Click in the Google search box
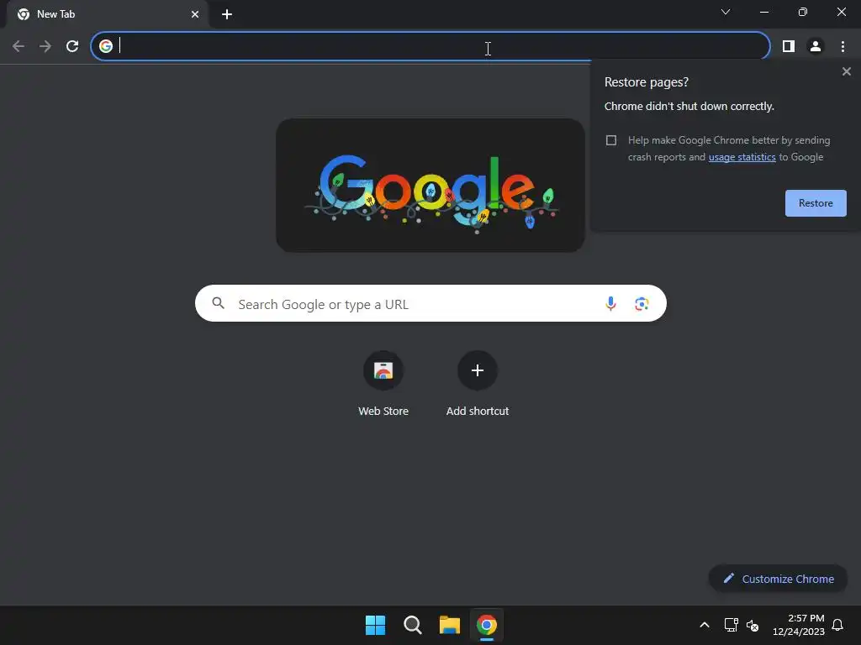Screen dimensions: 861x645 click(430, 303)
